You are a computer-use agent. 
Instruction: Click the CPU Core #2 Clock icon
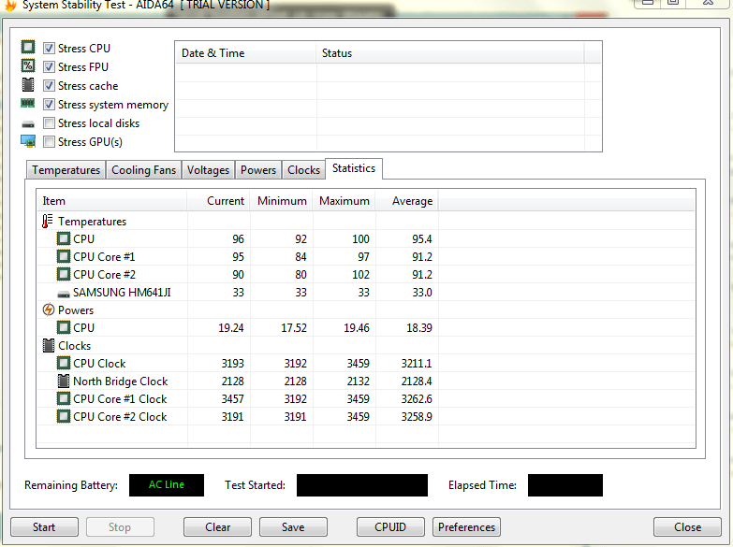click(x=64, y=416)
